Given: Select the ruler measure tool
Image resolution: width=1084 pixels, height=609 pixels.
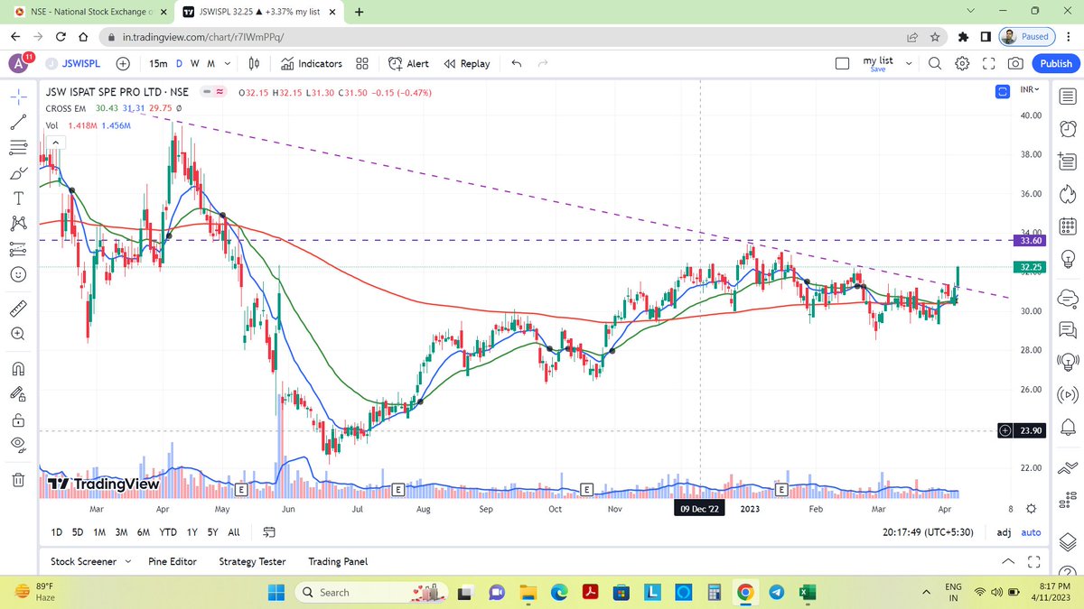Looking at the screenshot, I should pos(18,308).
